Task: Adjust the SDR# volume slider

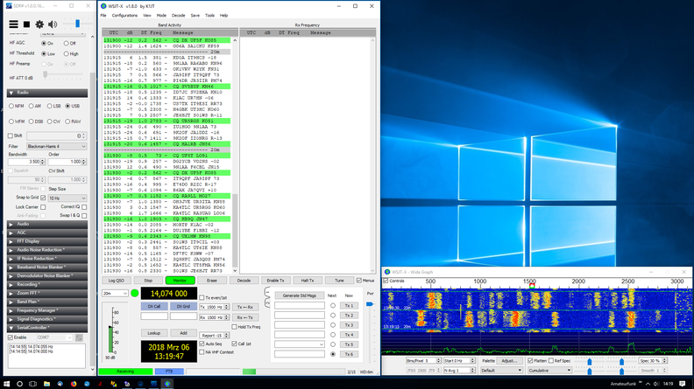Action: pos(76,24)
